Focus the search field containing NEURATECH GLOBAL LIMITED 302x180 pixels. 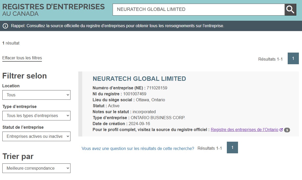click(198, 10)
